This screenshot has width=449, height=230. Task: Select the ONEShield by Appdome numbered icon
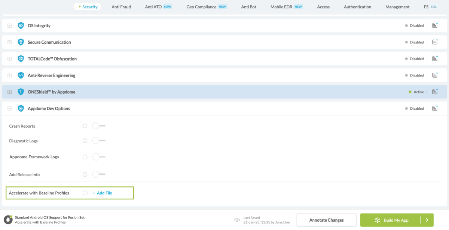21,91
